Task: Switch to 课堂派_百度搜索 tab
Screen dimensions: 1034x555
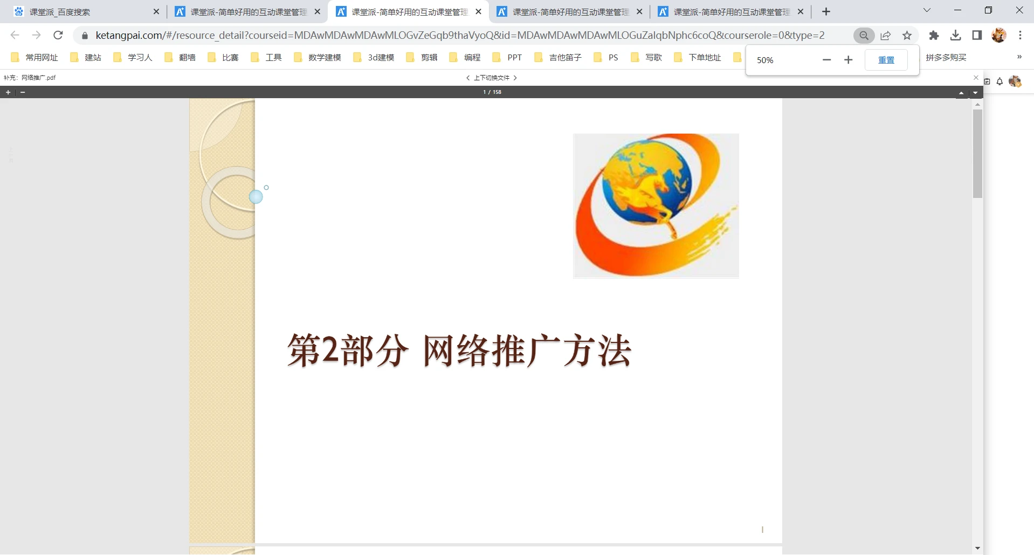Action: (87, 12)
